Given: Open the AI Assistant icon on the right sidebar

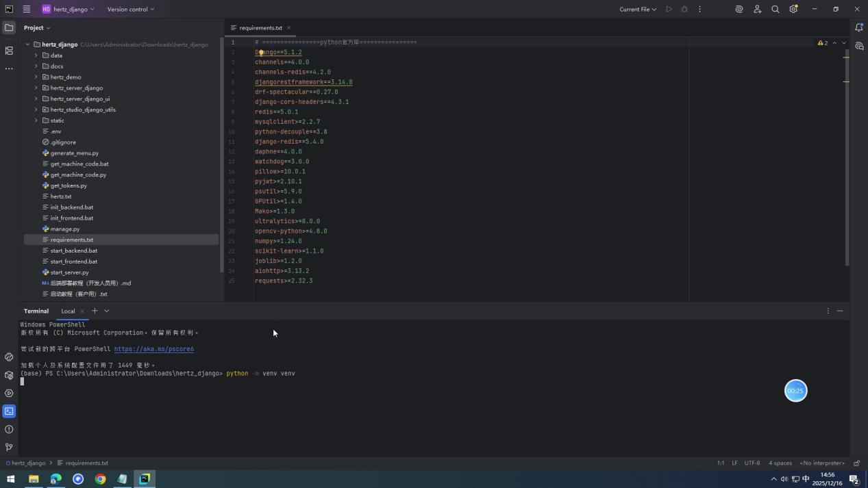Looking at the screenshot, I should [x=860, y=47].
